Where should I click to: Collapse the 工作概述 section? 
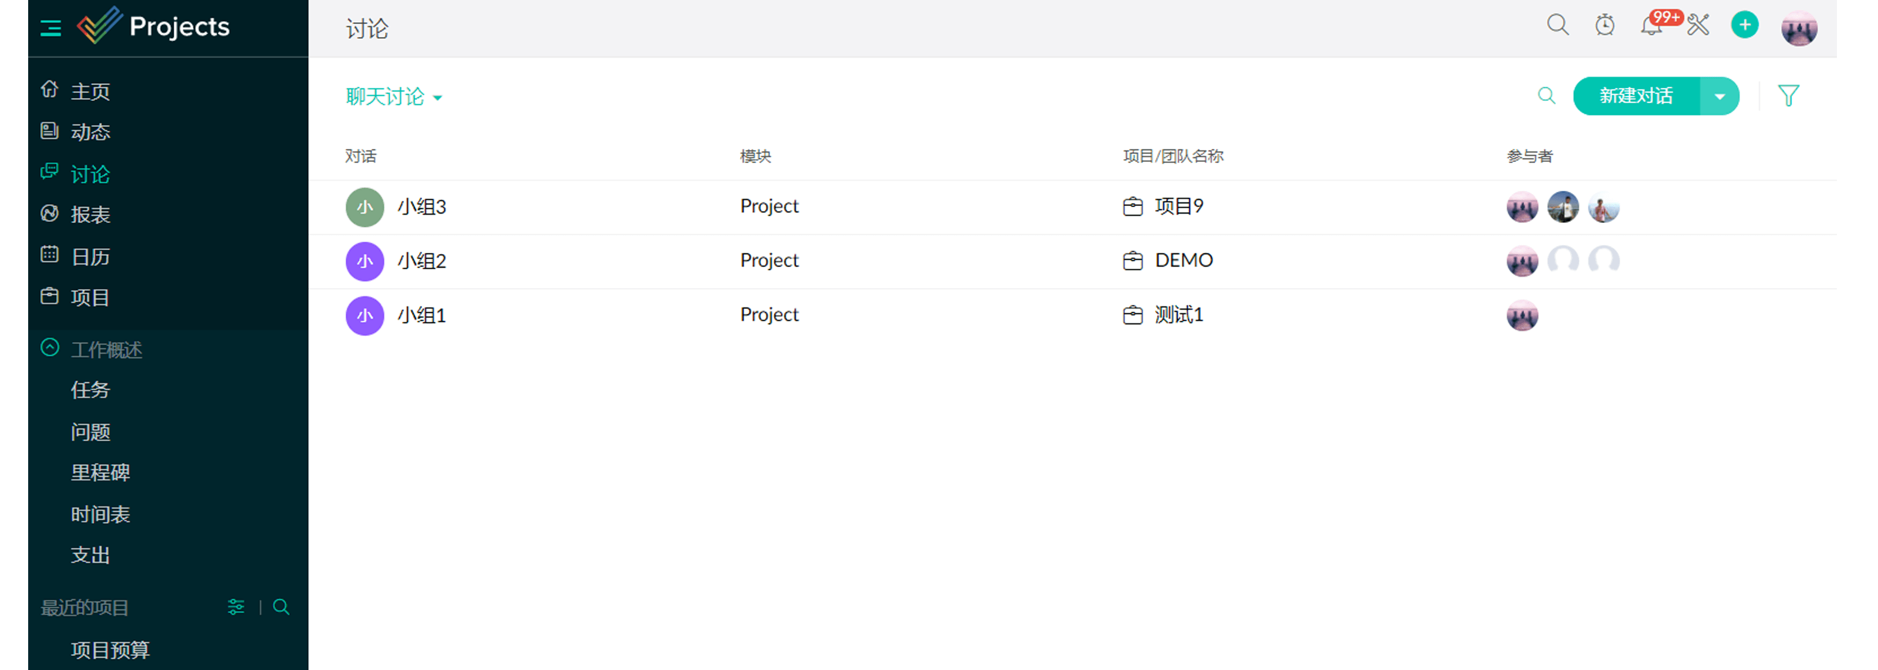50,348
